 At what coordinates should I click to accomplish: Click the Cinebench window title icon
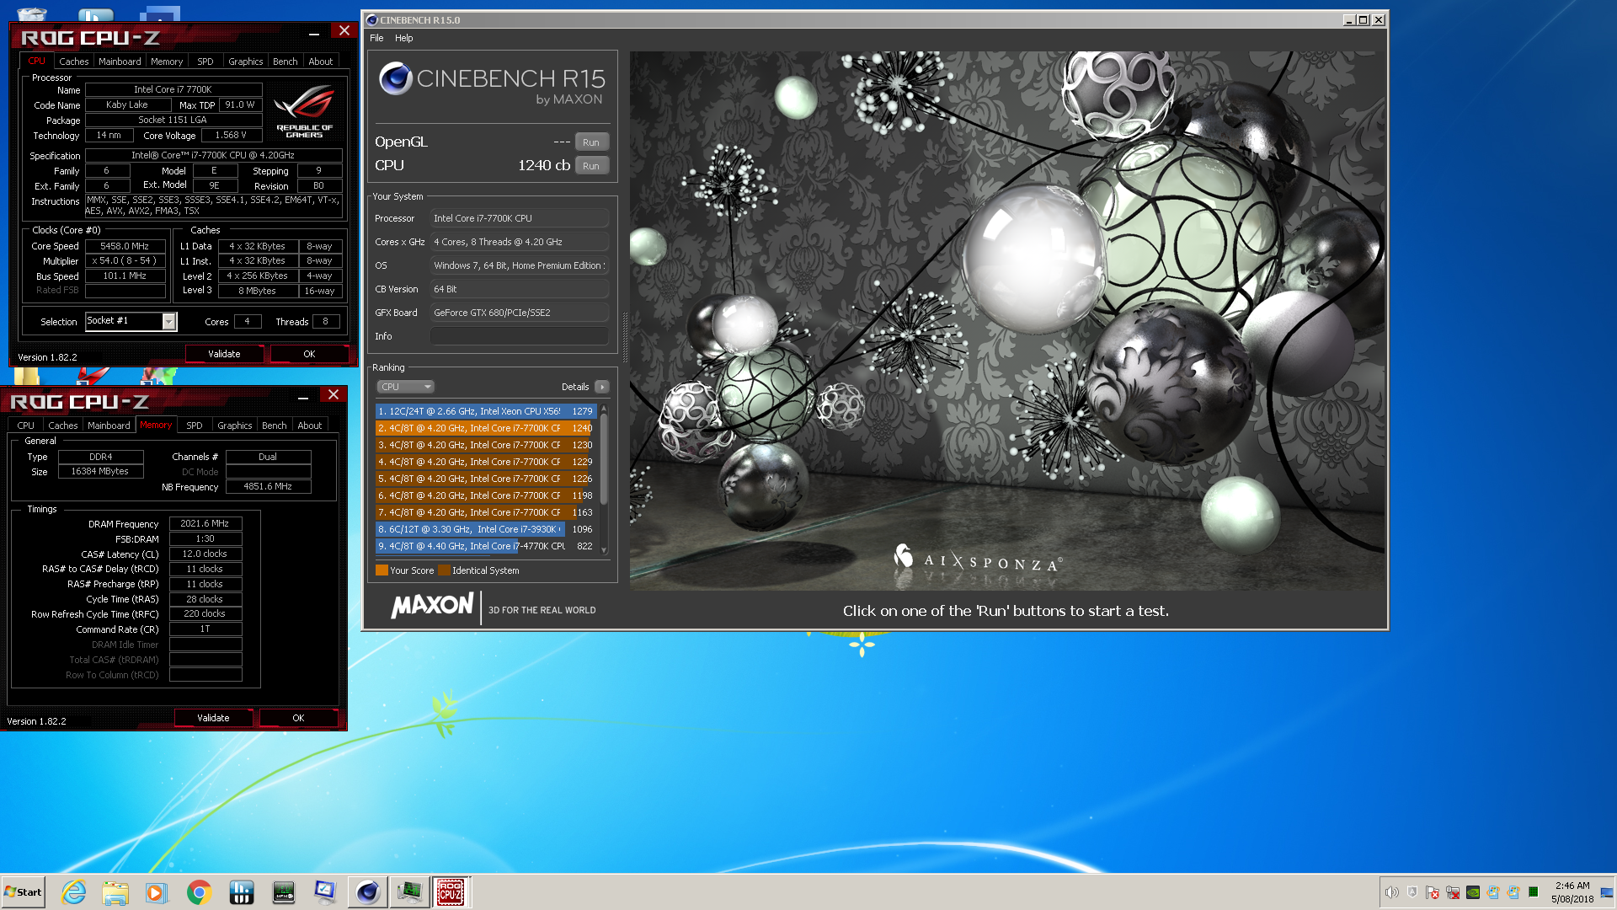pos(372,20)
